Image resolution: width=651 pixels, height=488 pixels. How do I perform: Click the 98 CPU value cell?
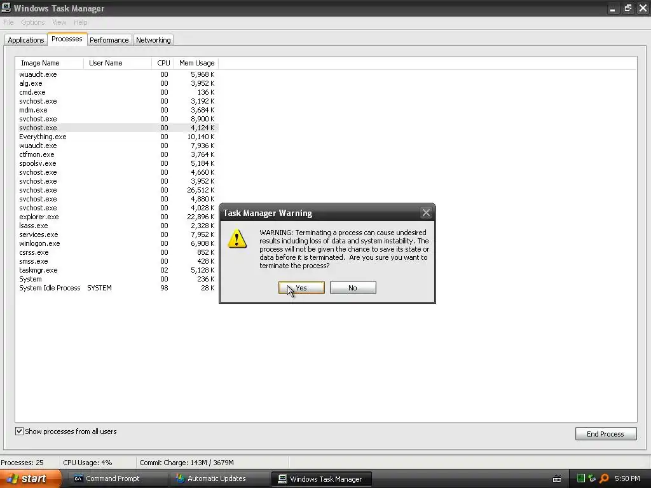click(165, 288)
